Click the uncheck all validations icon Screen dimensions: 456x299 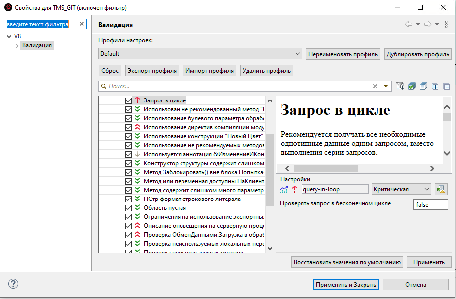coord(424,86)
